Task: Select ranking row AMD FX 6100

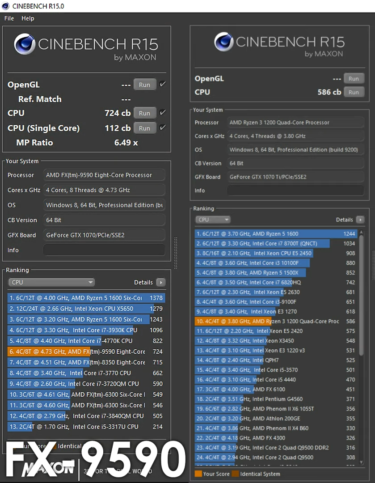Action: [x=276, y=390]
